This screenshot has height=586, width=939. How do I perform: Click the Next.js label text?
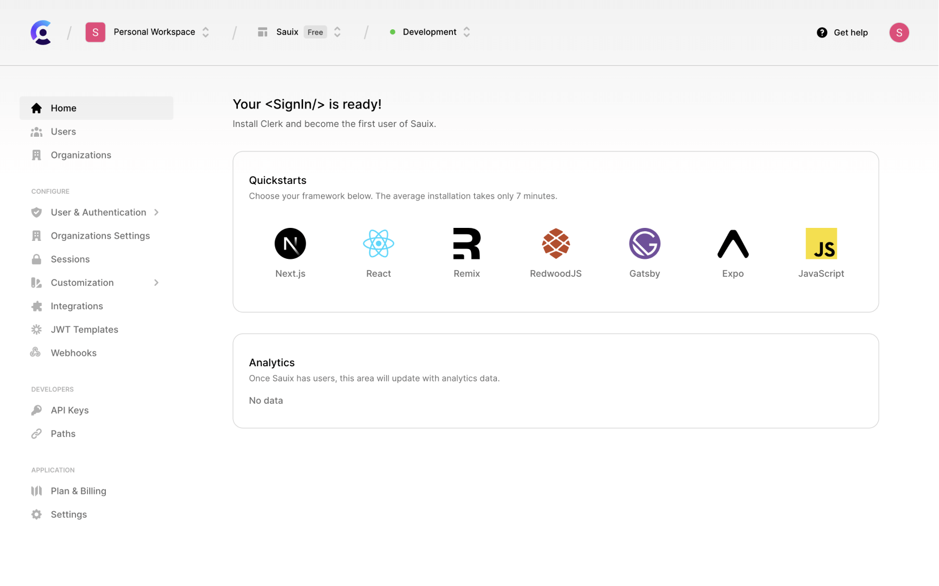(x=290, y=274)
